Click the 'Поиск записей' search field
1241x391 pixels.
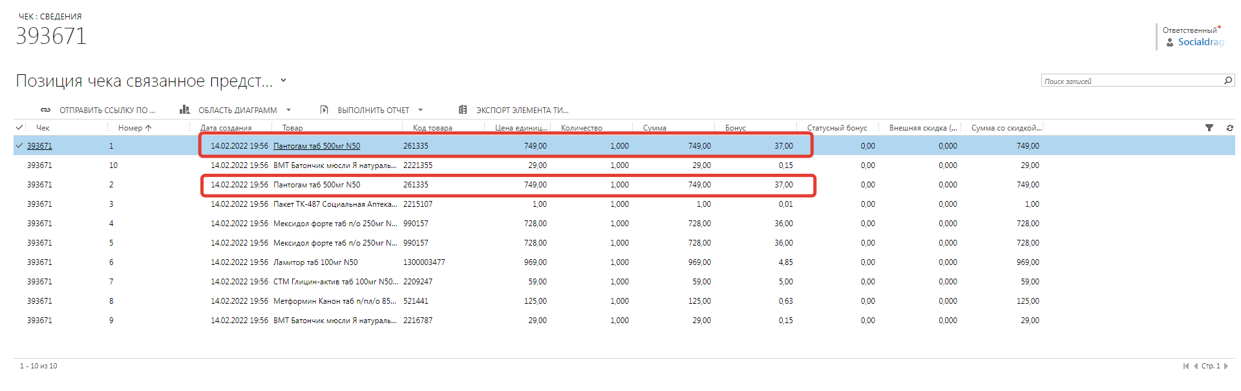[x=1131, y=81]
